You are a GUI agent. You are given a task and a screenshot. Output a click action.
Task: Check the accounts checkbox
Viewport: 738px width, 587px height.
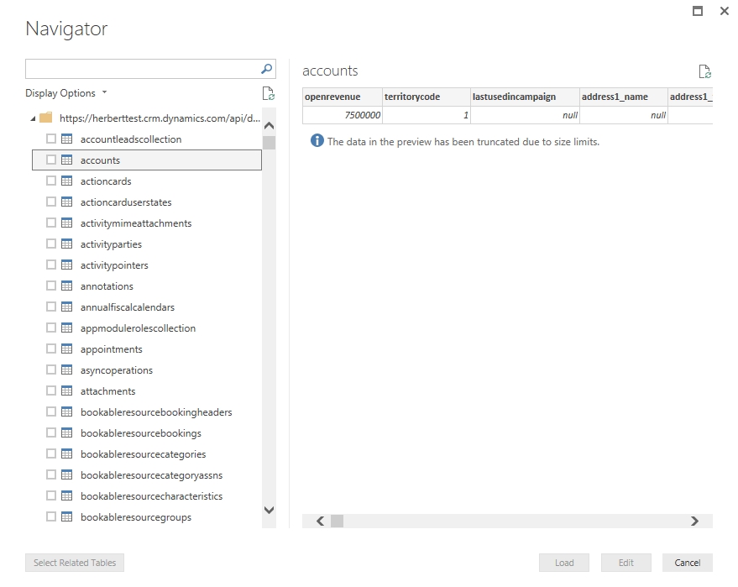(x=51, y=160)
